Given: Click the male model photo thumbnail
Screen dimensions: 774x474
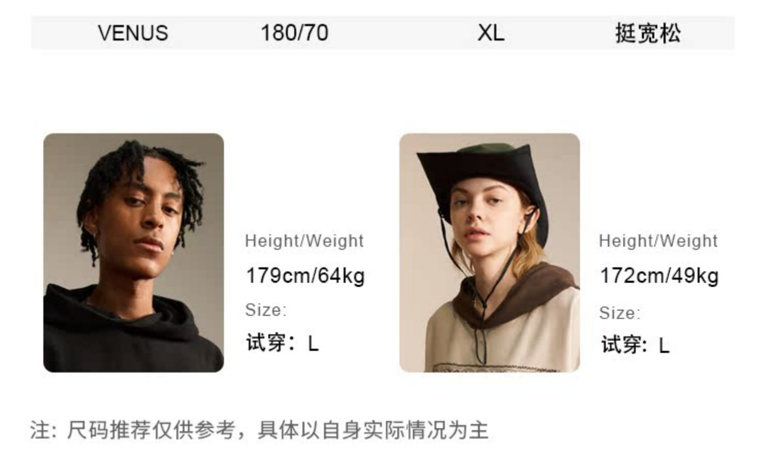Looking at the screenshot, I should click(134, 253).
